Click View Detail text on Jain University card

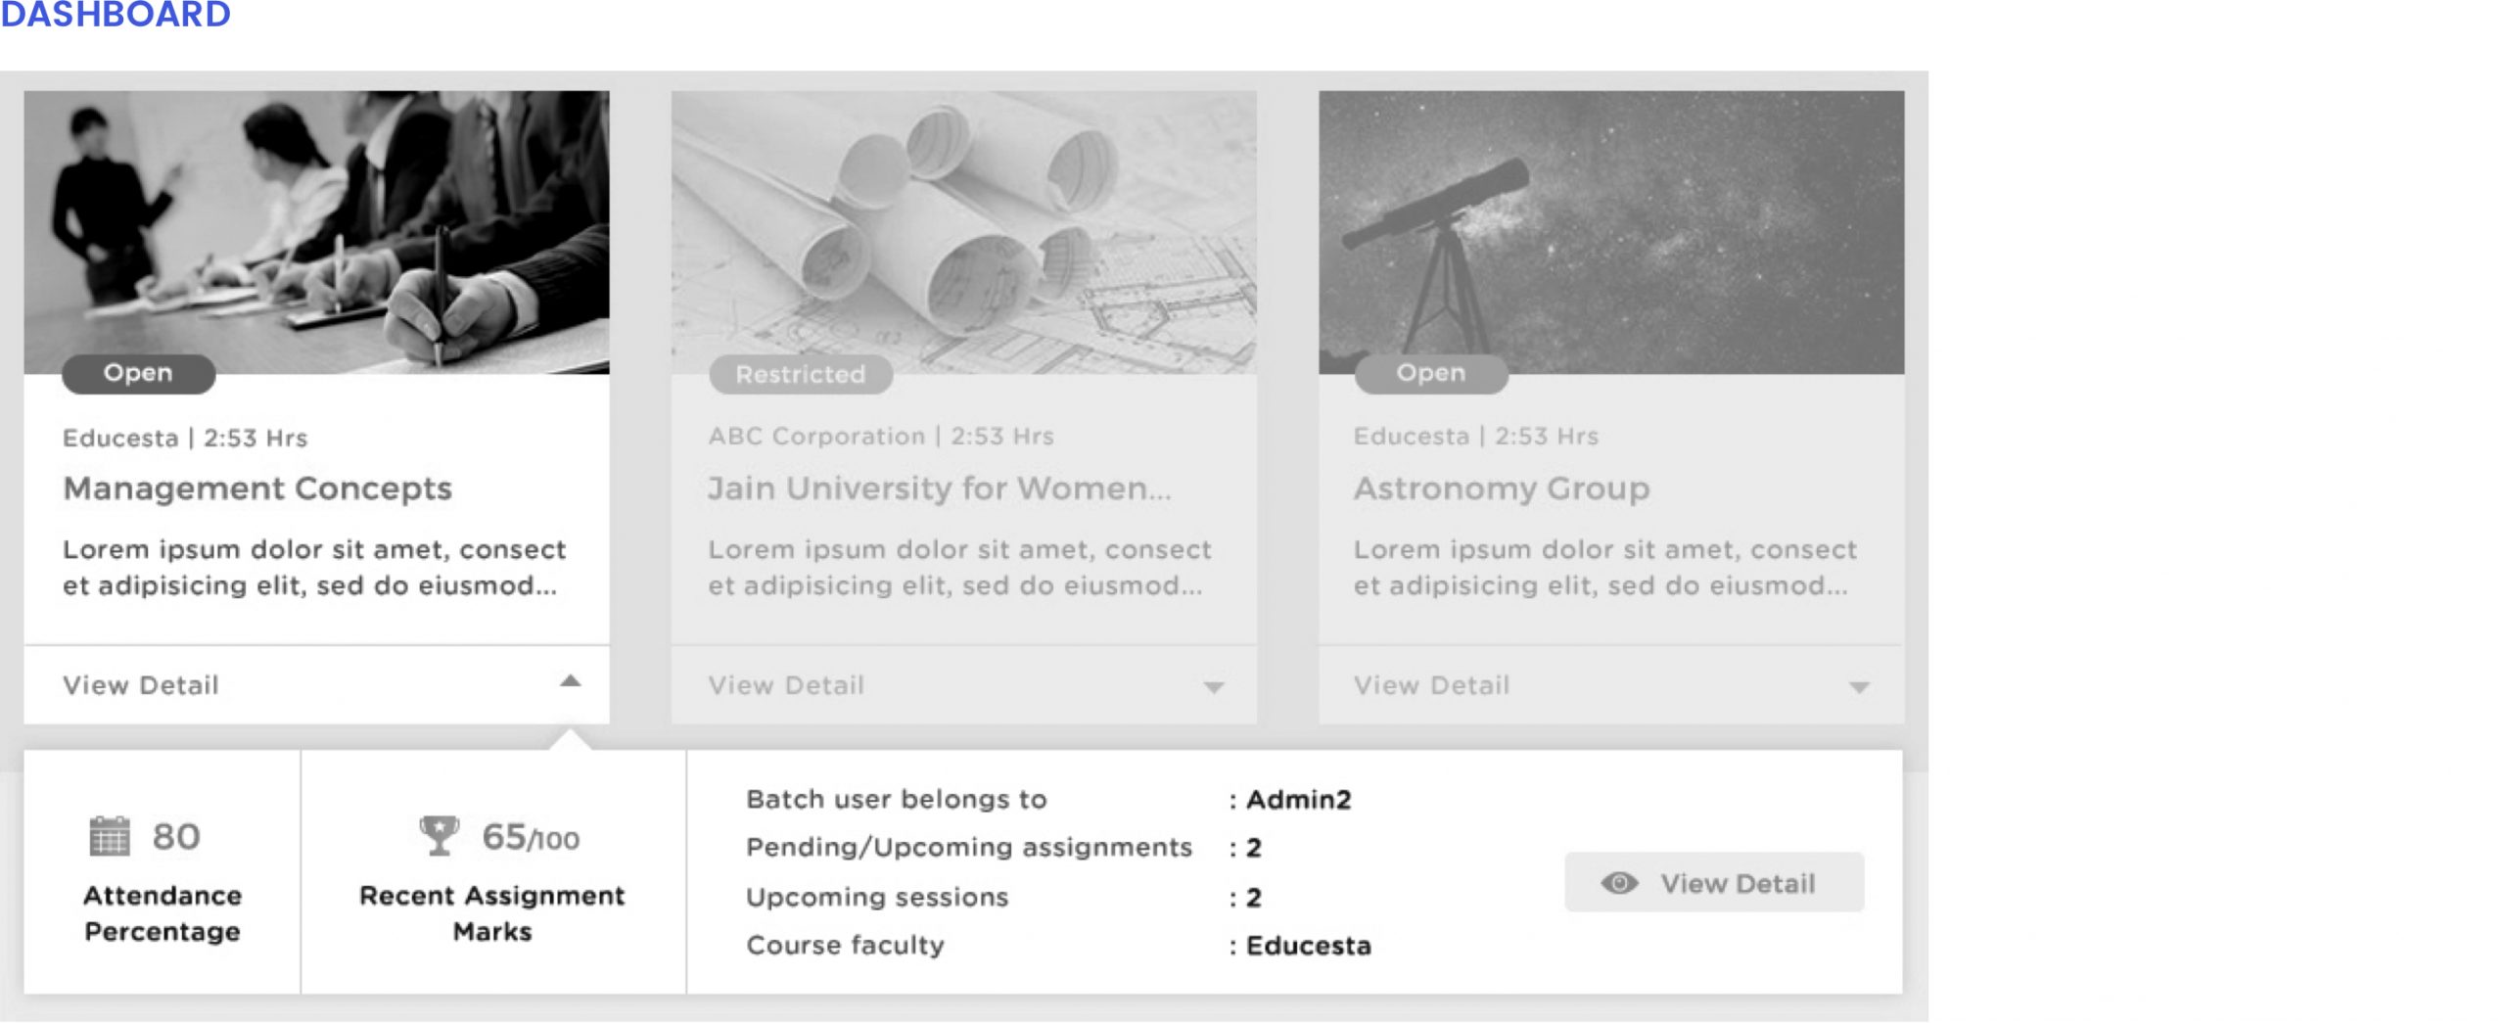pos(786,685)
